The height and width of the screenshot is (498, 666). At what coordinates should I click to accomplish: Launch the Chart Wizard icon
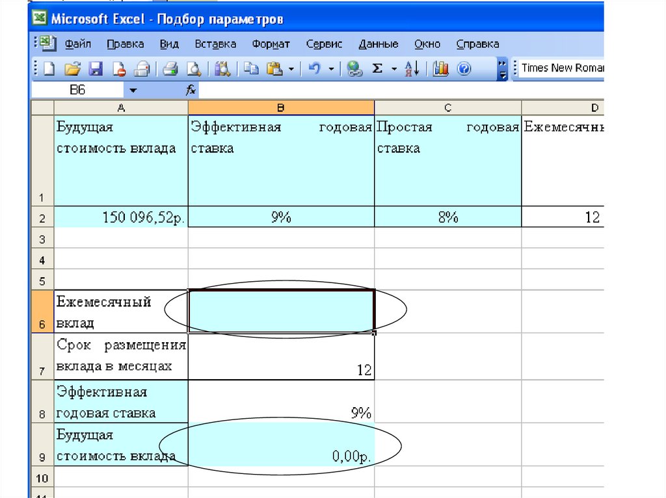click(x=440, y=68)
